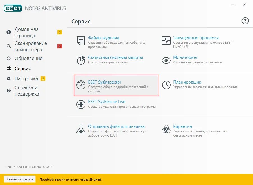253x185 pixels.
Task: Open Настройка settings section
Action: (26, 78)
